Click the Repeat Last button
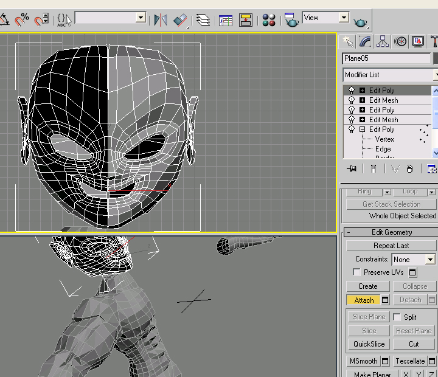This screenshot has height=377, width=438. pos(391,246)
